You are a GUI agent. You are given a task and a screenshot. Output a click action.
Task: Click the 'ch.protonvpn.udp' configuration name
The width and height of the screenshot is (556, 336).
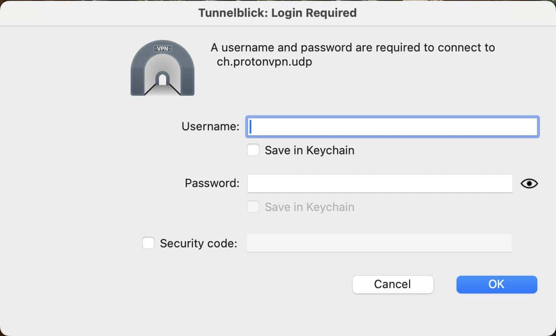pos(264,62)
